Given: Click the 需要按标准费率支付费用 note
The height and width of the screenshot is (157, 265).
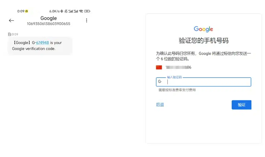Looking at the screenshot, I should (x=177, y=90).
